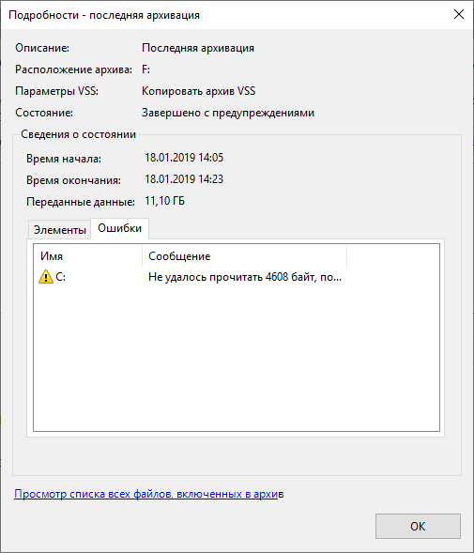This screenshot has height=553, width=474.
Task: Click the yellow warning icon beside C:
Action: (x=45, y=276)
